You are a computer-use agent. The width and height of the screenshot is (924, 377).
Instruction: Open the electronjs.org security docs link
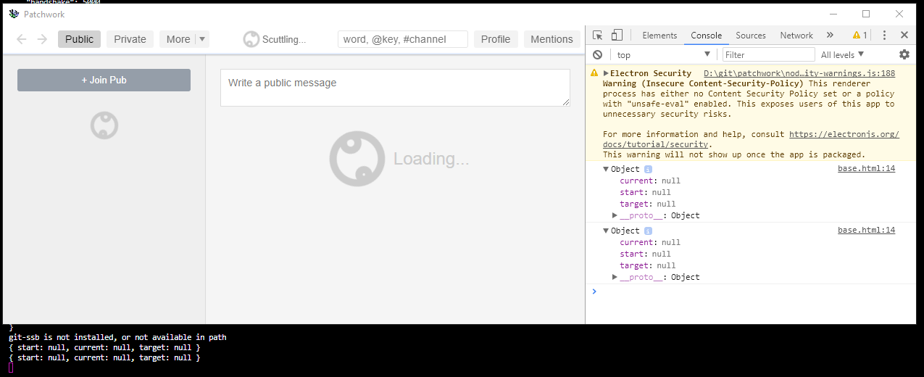point(751,139)
